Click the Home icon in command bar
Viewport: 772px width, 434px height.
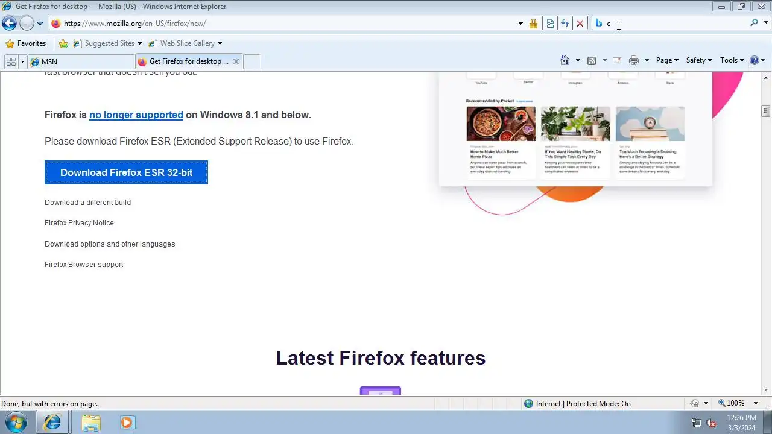565,60
